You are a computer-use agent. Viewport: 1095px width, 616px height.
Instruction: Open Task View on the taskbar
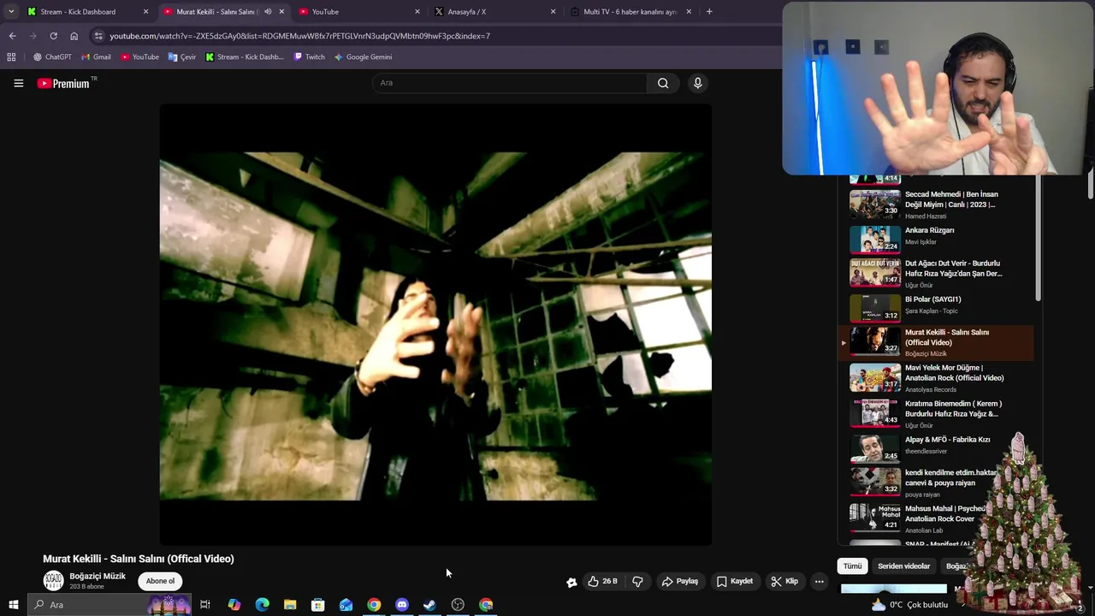[205, 605]
